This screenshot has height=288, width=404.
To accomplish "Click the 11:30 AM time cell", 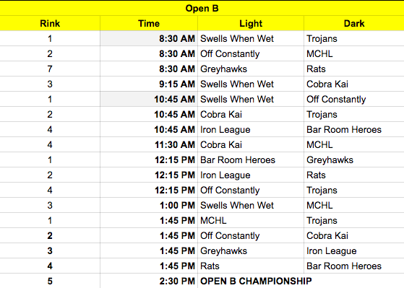I will [x=149, y=144].
